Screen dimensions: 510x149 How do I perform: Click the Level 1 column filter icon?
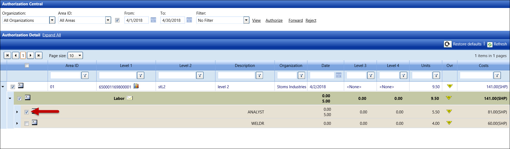pyautogui.click(x=140, y=75)
